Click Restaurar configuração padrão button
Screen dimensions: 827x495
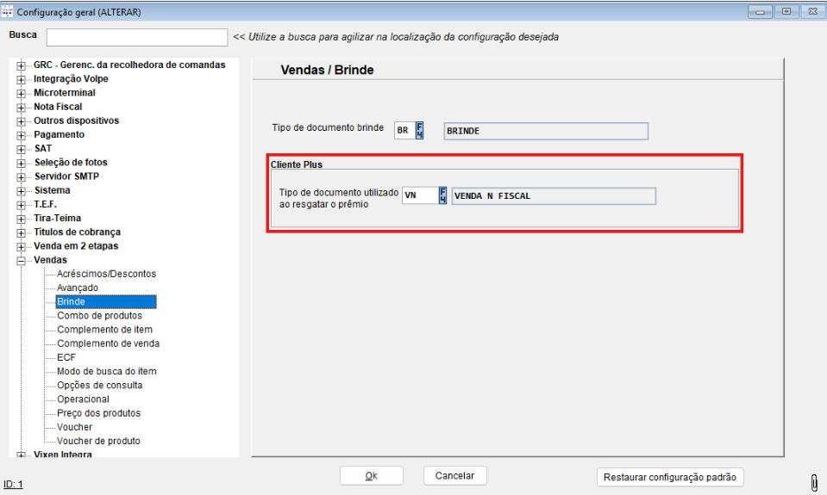670,477
